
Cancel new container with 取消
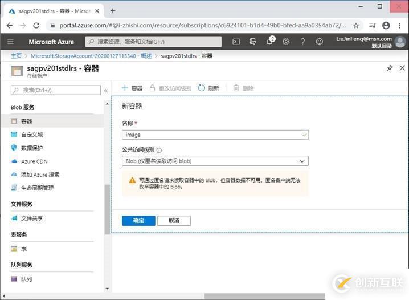pyautogui.click(x=174, y=221)
